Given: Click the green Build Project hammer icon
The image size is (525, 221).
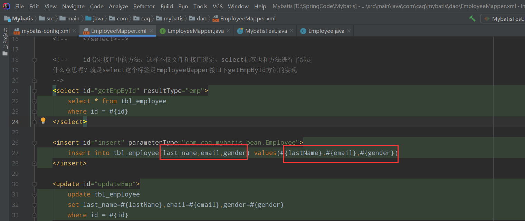Looking at the screenshot, I should click(472, 19).
